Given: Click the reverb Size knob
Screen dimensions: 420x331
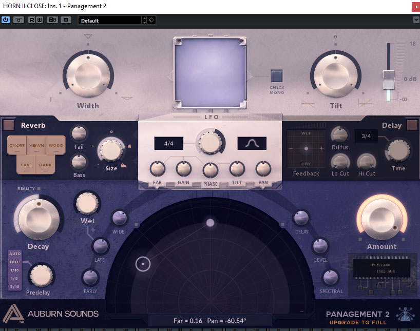Looking at the screenshot, I should 110,150.
